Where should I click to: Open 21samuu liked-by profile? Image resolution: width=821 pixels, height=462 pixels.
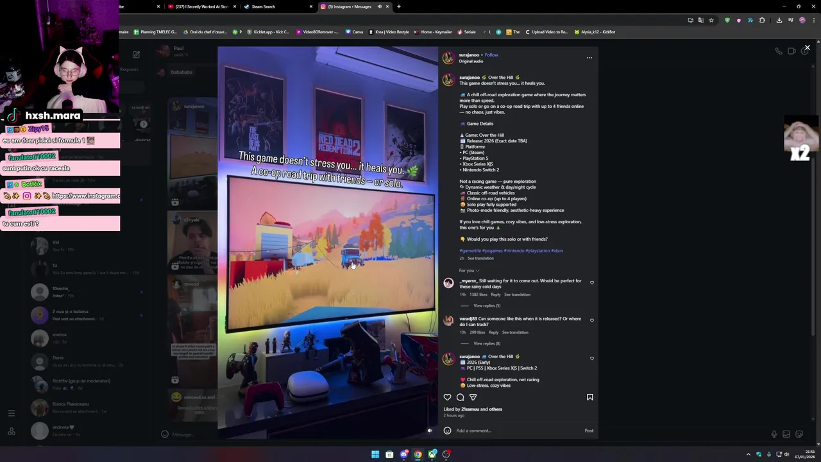[x=470, y=409]
